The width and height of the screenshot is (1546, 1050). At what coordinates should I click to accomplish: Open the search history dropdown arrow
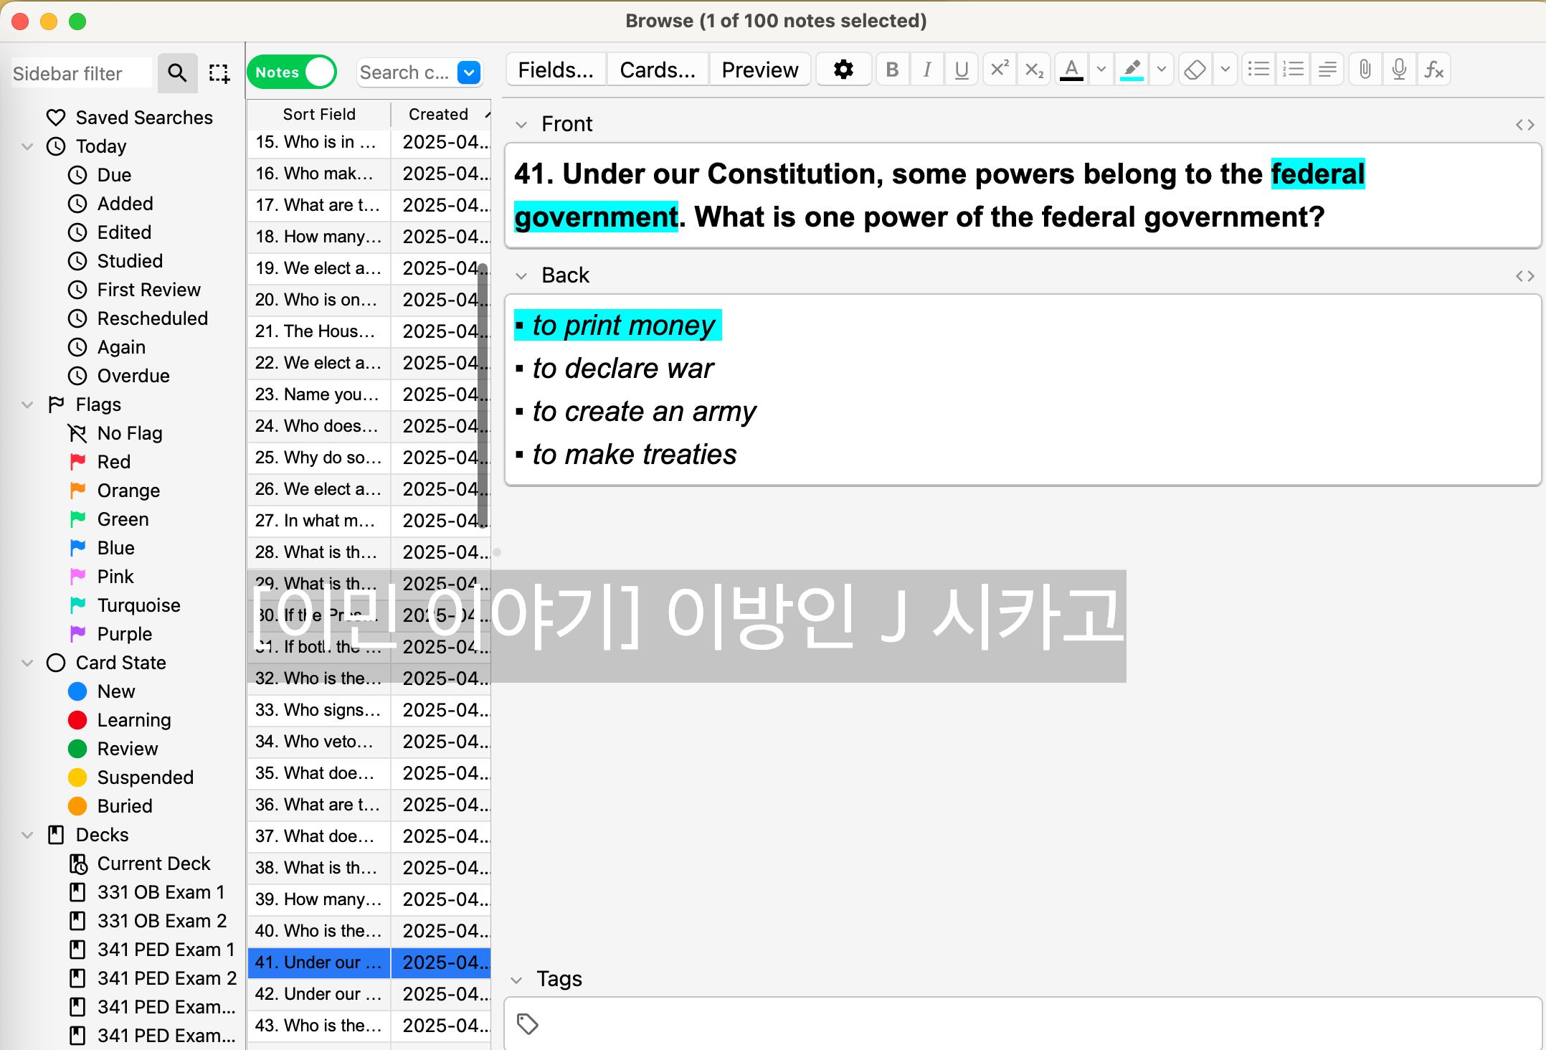[469, 72]
